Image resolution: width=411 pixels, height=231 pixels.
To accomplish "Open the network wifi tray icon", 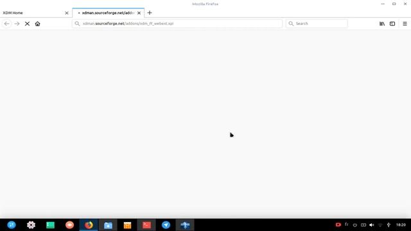I will (380, 225).
